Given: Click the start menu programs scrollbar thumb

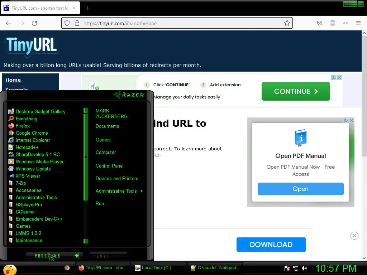Looking at the screenshot, I should tap(86, 157).
